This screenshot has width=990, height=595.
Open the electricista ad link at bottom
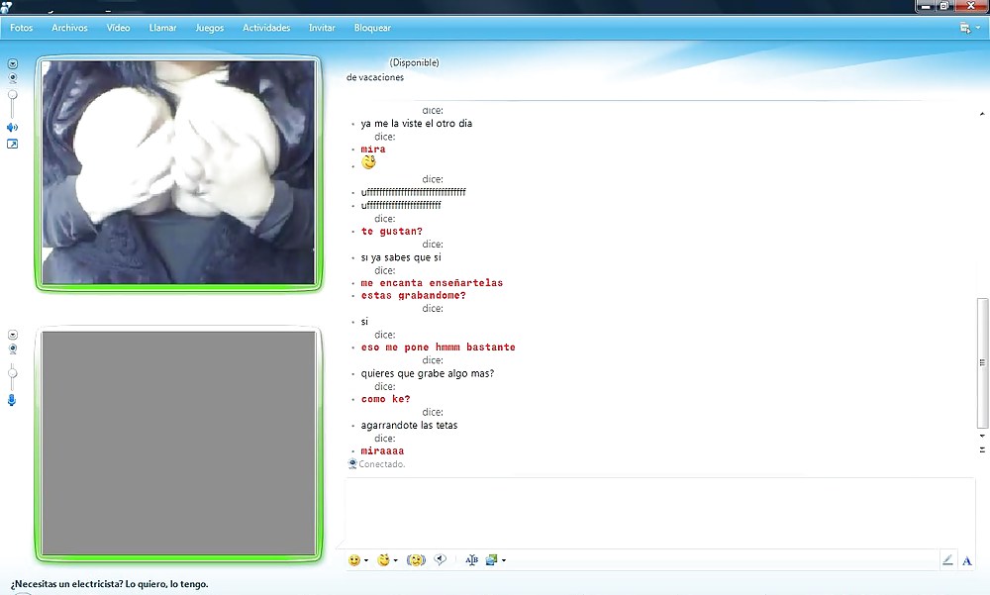[x=109, y=585]
